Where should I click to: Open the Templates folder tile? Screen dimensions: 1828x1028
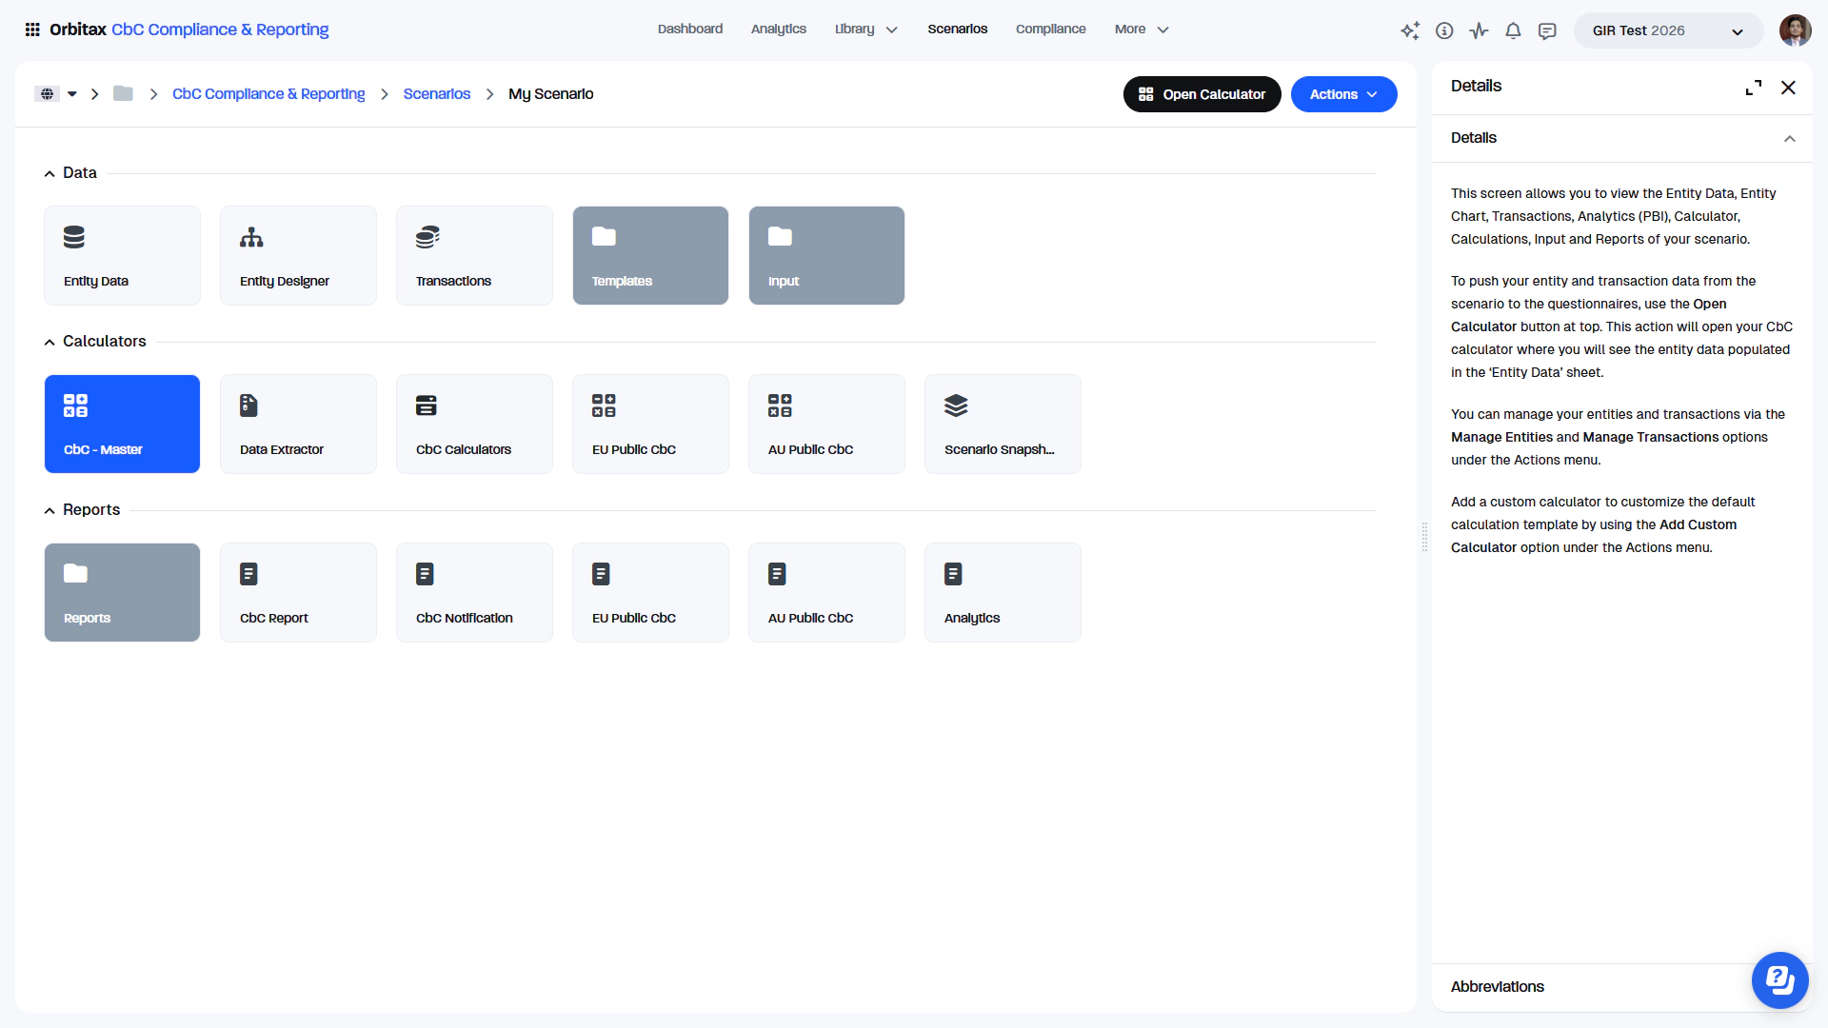pos(650,255)
